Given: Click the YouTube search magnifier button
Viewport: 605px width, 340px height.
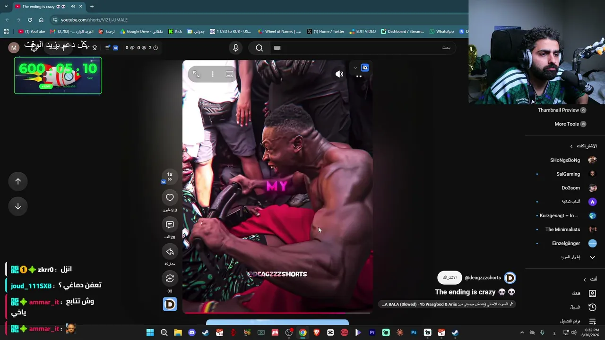Looking at the screenshot, I should pos(259,48).
